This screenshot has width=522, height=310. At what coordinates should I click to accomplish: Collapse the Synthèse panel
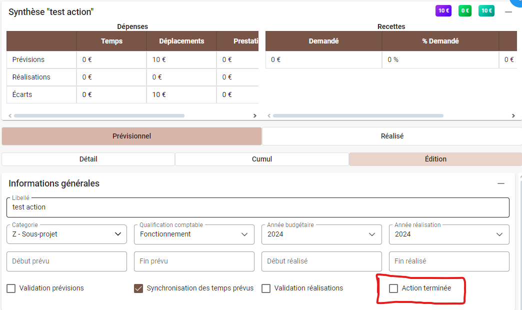tap(508, 11)
